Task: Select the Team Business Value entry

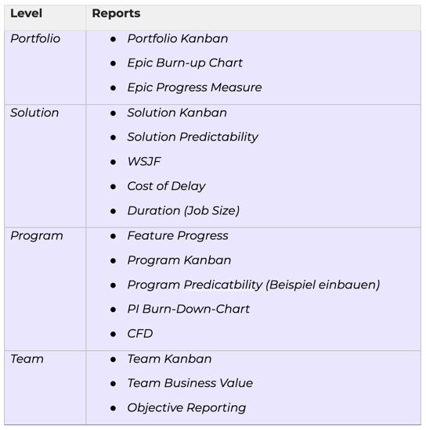Action: click(x=190, y=383)
